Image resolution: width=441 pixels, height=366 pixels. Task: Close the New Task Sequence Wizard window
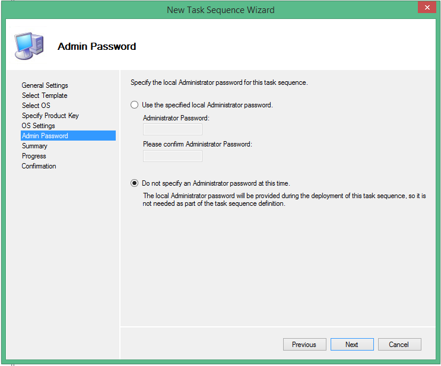coord(426,8)
